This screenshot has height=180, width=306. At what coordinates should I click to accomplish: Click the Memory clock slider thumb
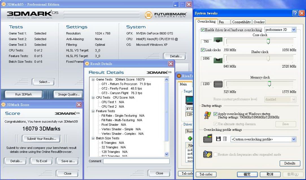coord(269,84)
